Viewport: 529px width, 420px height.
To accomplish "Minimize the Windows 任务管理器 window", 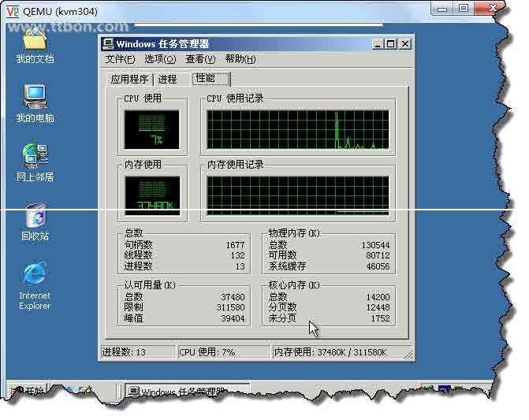I will pyautogui.click(x=378, y=44).
